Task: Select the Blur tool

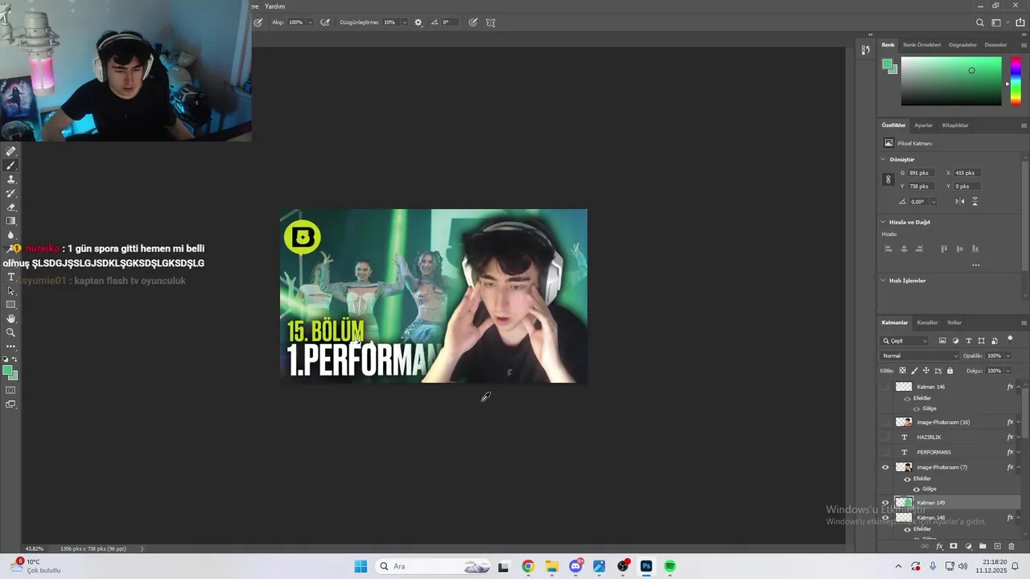Action: click(x=10, y=235)
